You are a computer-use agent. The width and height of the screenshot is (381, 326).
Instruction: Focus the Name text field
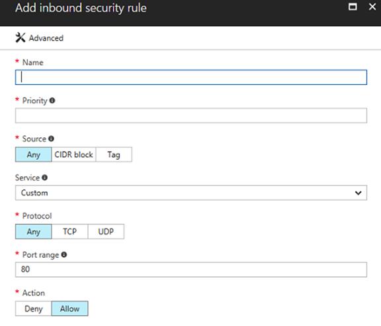(x=191, y=78)
